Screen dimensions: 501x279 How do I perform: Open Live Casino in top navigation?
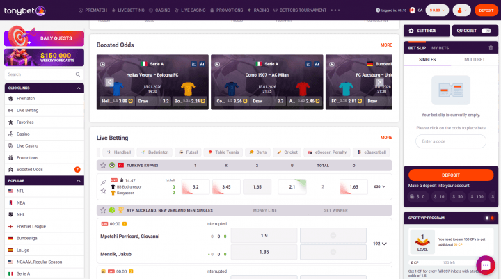point(190,10)
